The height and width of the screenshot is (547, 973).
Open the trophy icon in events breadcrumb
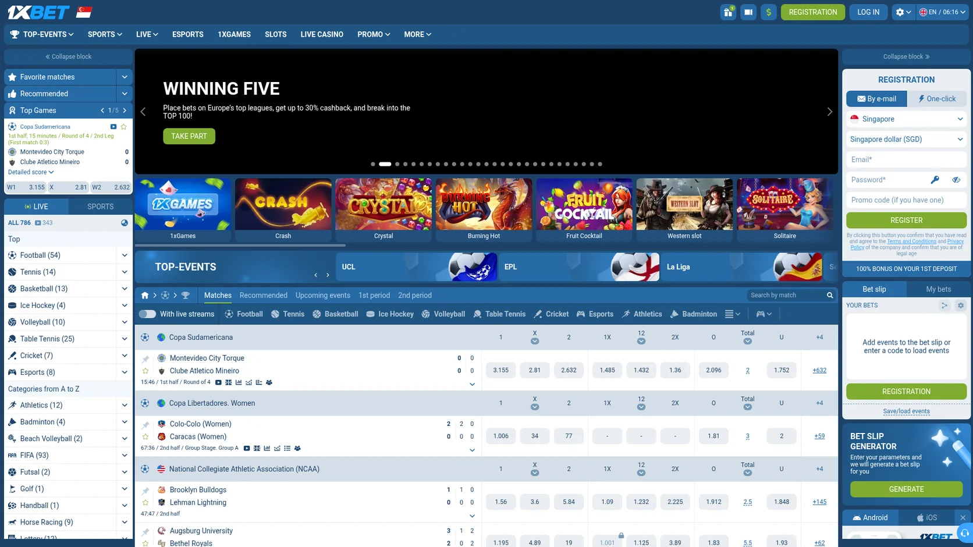[x=186, y=296]
